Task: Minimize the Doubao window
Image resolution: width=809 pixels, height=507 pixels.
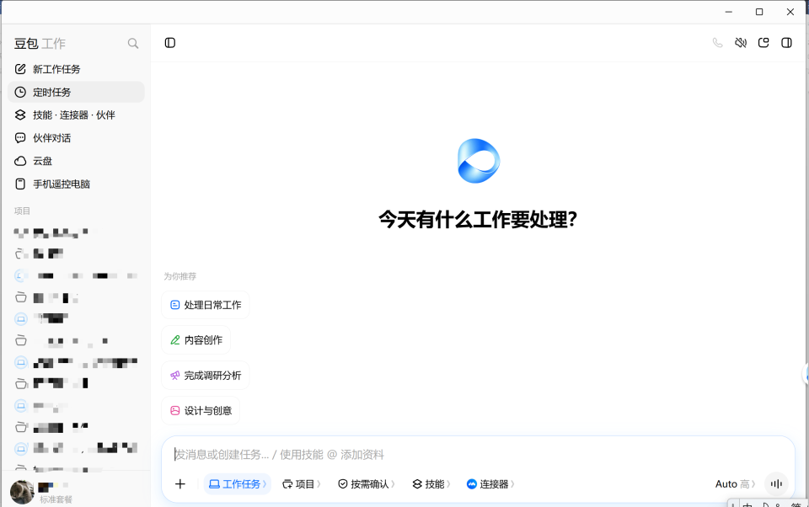Action: [728, 12]
